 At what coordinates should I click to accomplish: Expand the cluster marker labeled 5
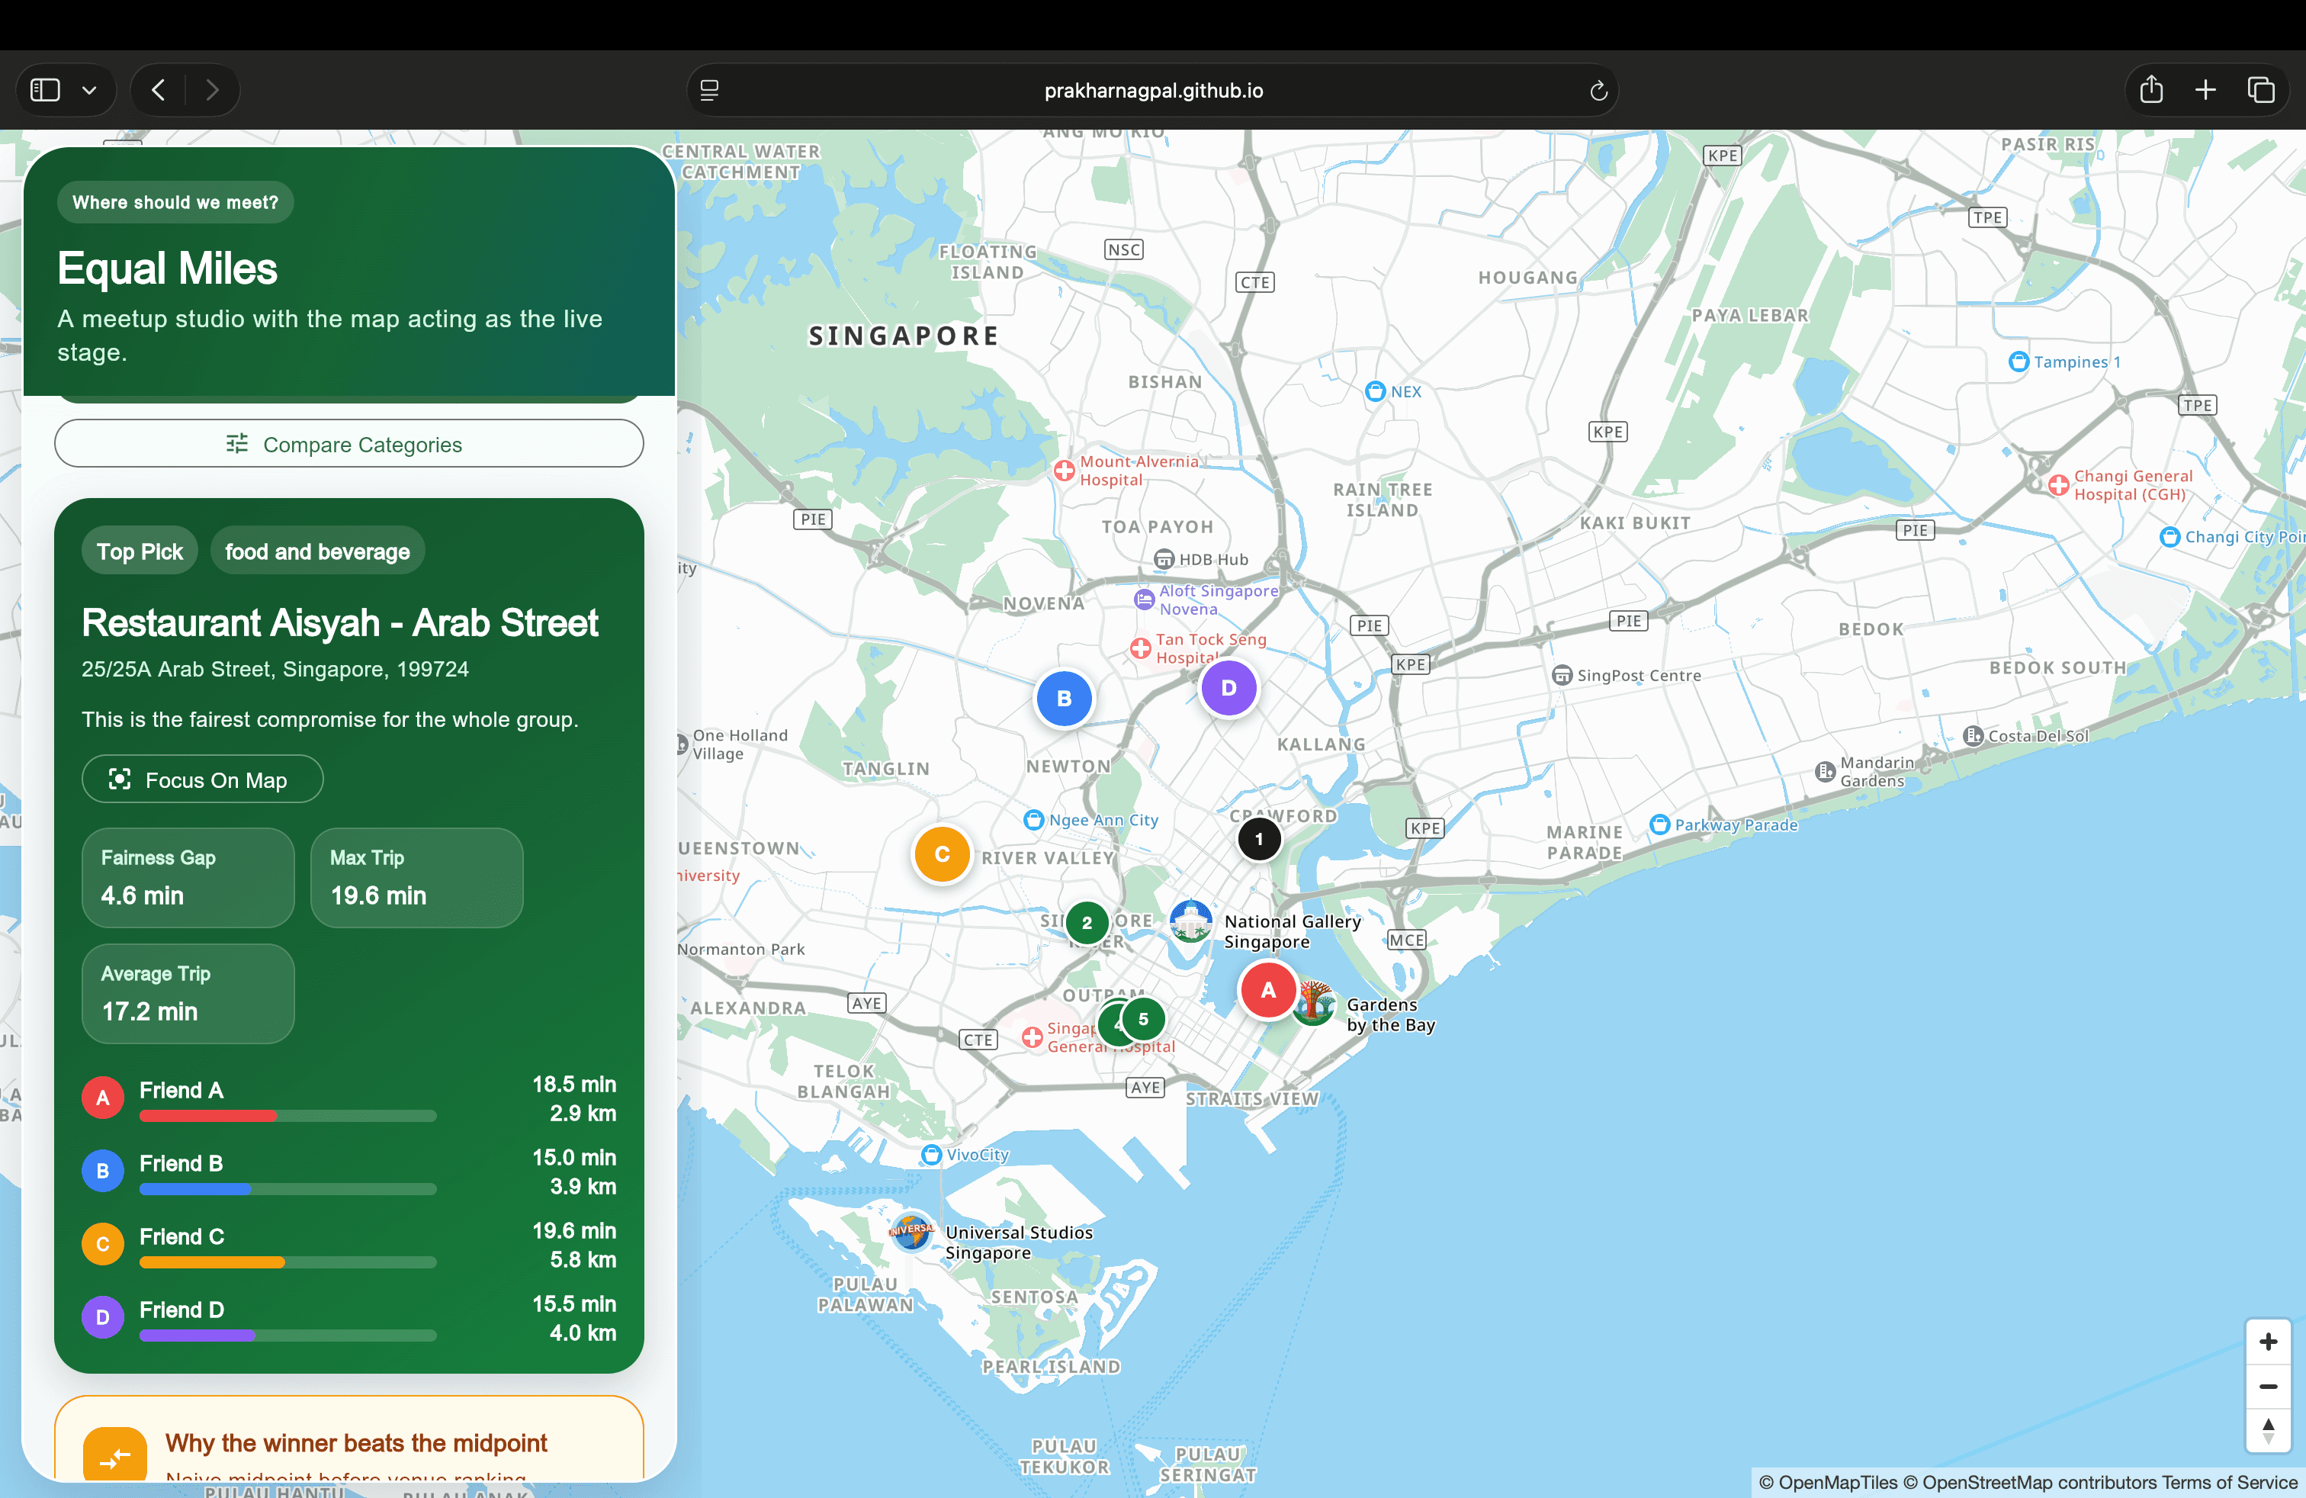(x=1145, y=1019)
